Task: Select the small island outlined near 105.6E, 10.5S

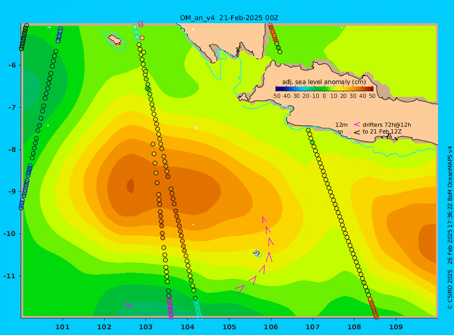Action: click(x=257, y=254)
